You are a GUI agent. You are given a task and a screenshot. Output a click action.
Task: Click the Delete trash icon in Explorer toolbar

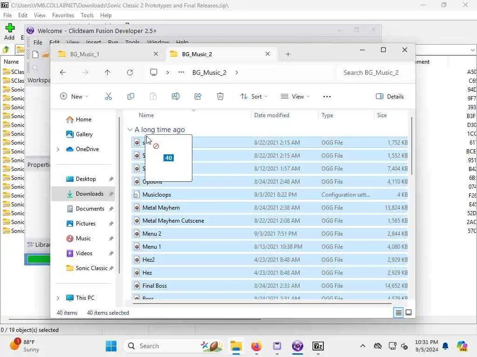coord(220,97)
